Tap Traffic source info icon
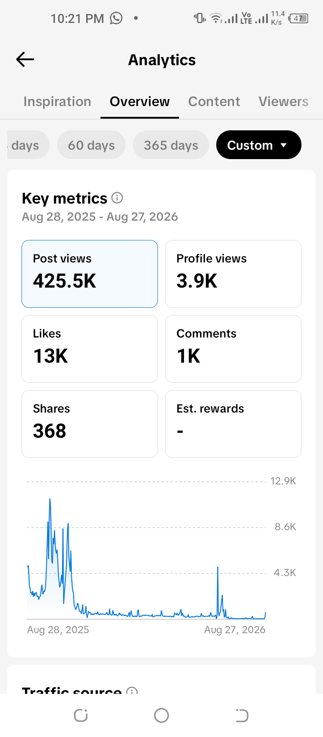This screenshot has height=737, width=323. 132,691
